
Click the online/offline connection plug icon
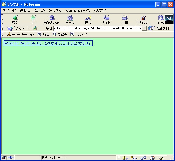tap(10, 158)
